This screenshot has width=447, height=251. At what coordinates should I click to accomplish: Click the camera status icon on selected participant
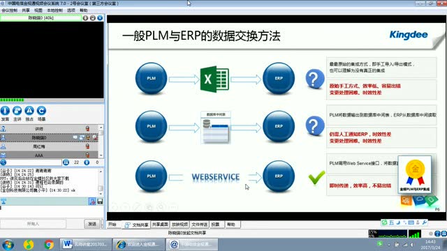[95, 137]
